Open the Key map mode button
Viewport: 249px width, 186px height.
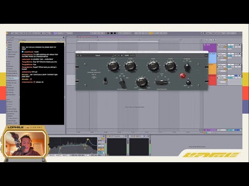coord(209,33)
